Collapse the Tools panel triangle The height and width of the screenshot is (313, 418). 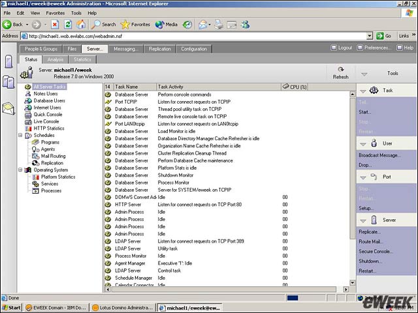click(364, 74)
